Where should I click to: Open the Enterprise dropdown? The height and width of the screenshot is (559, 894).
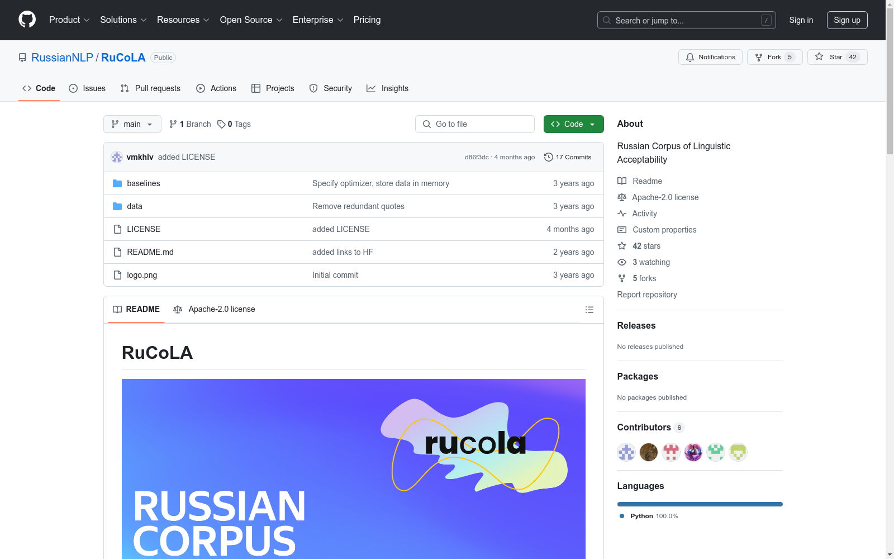(x=318, y=20)
